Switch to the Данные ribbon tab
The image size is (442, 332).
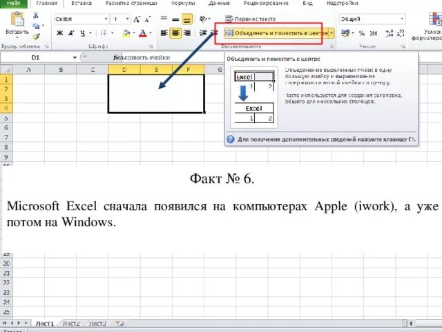pyautogui.click(x=219, y=3)
